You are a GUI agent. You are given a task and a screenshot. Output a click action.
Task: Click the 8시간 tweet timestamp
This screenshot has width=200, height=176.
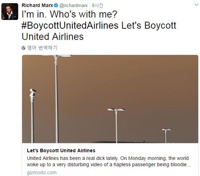point(97,5)
